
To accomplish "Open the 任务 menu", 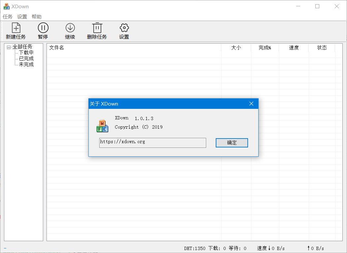I will click(x=8, y=16).
